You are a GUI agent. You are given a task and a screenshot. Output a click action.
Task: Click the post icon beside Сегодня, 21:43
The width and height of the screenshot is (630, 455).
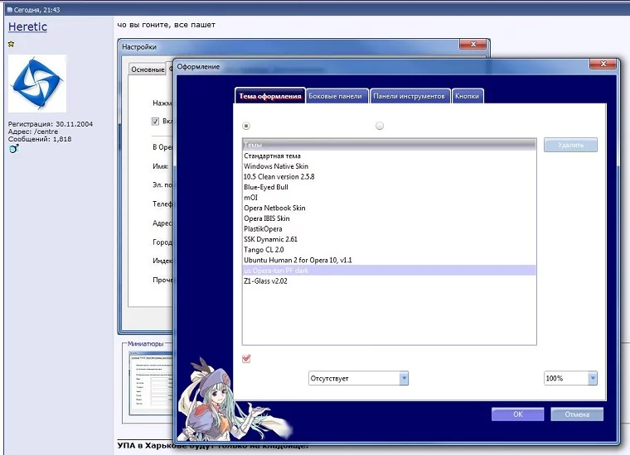click(x=9, y=9)
